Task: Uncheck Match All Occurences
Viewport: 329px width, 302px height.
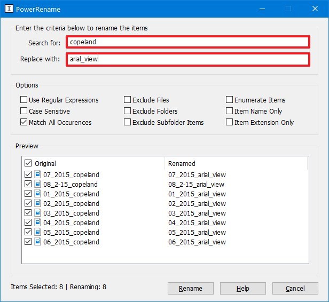Action: click(23, 122)
